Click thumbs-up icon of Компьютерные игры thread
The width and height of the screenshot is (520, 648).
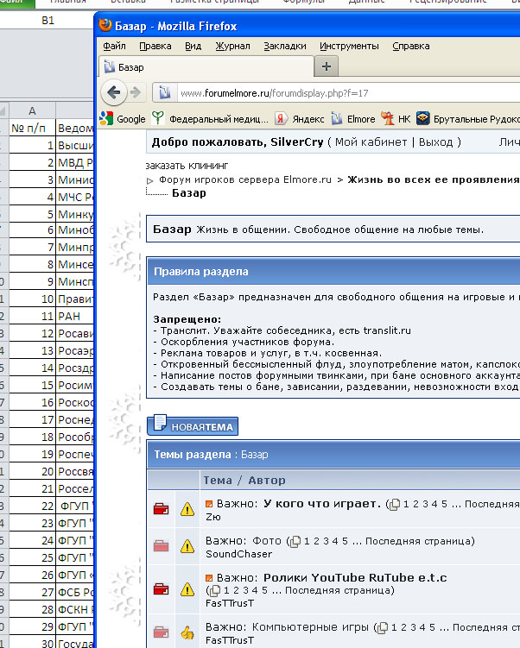point(187,632)
